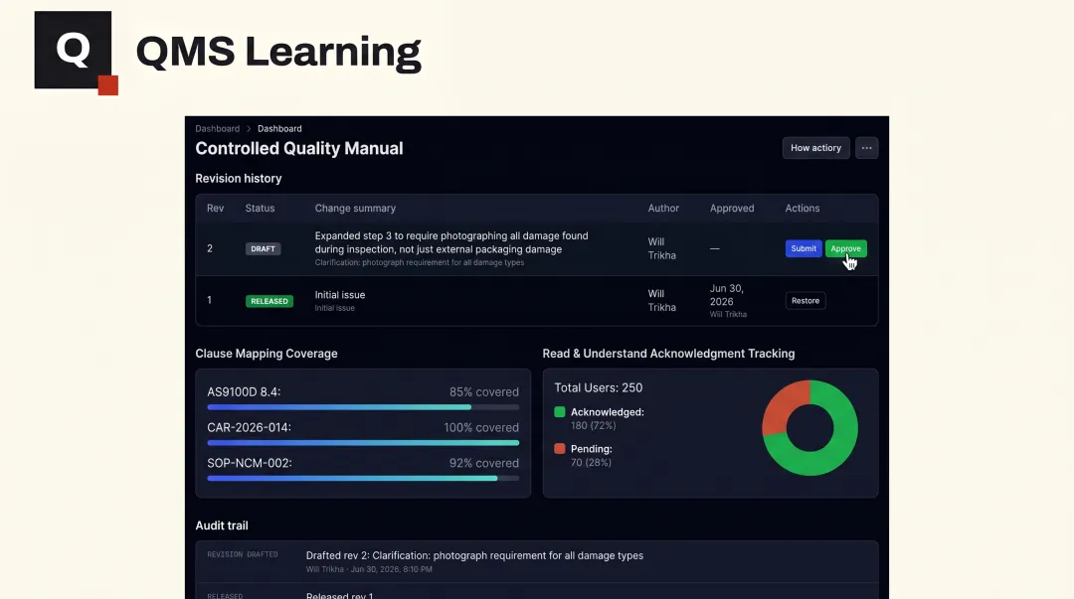1074x599 pixels.
Task: Click the '70 (28%)' pending count
Action: click(x=591, y=463)
